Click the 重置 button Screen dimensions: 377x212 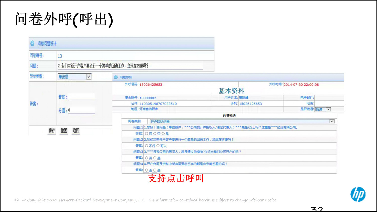tap(63, 130)
